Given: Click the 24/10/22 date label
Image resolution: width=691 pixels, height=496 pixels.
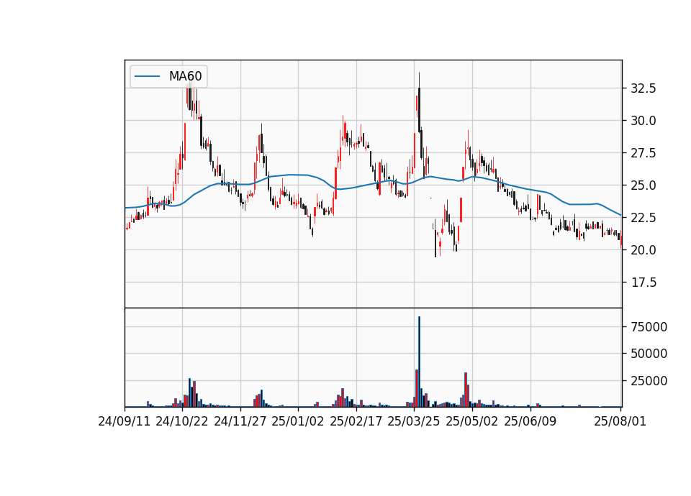Looking at the screenshot, I should 182,421.
